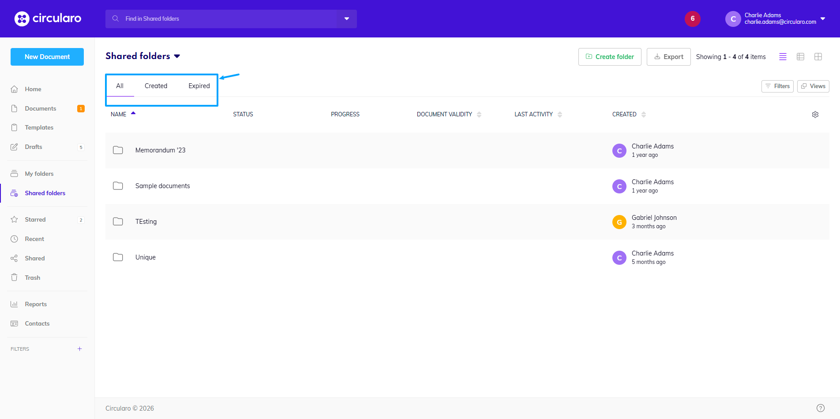Expand the search scope dropdown arrow
Image resolution: width=840 pixels, height=419 pixels.
[x=347, y=19]
